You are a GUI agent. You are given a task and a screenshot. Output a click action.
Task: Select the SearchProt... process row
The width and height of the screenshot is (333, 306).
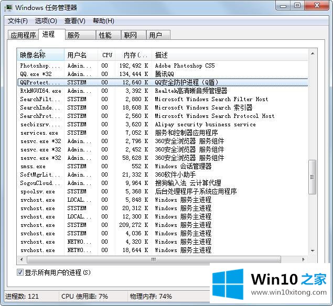[163, 116]
